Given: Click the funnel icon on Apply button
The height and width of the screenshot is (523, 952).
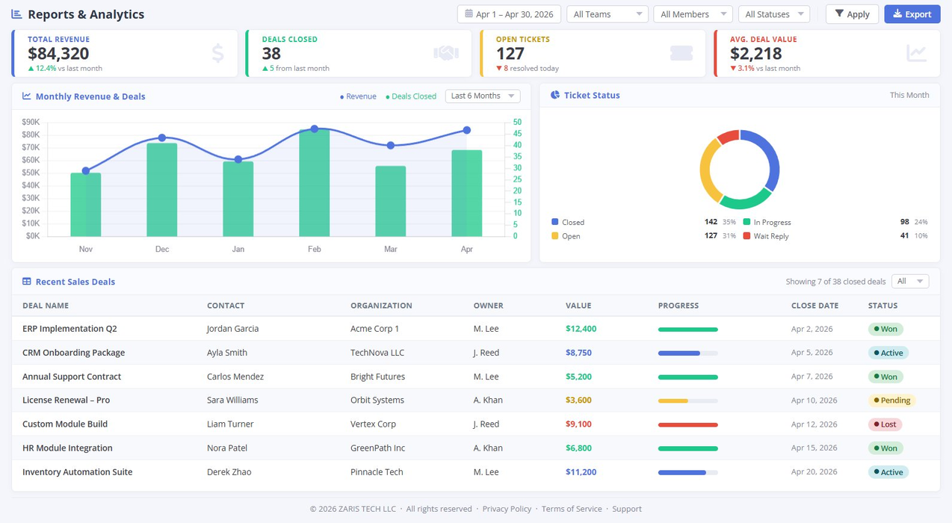Looking at the screenshot, I should [x=839, y=13].
